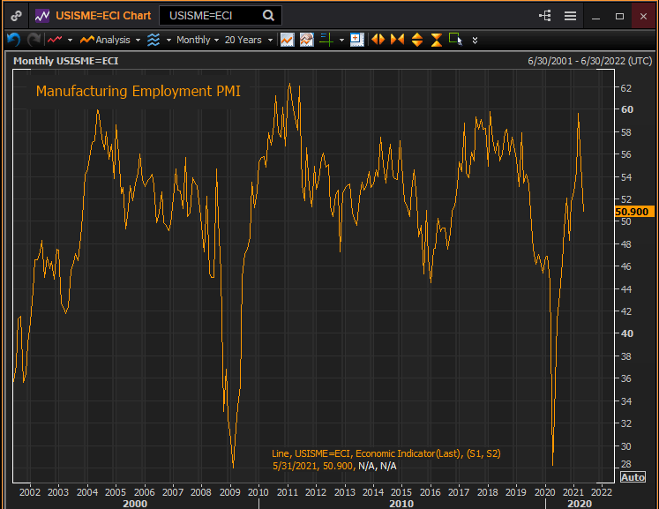This screenshot has height=509, width=659.
Task: Toggle the Auto scale button
Action: tap(633, 477)
